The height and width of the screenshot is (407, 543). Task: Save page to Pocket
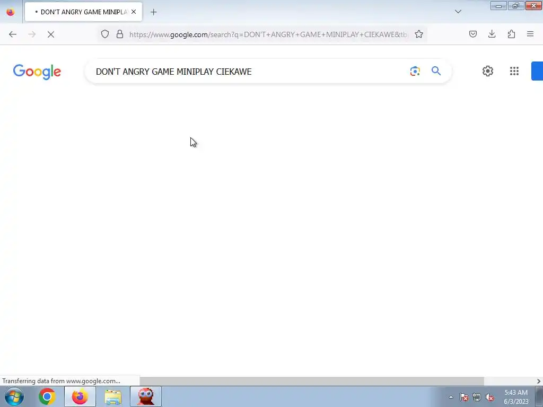(473, 34)
